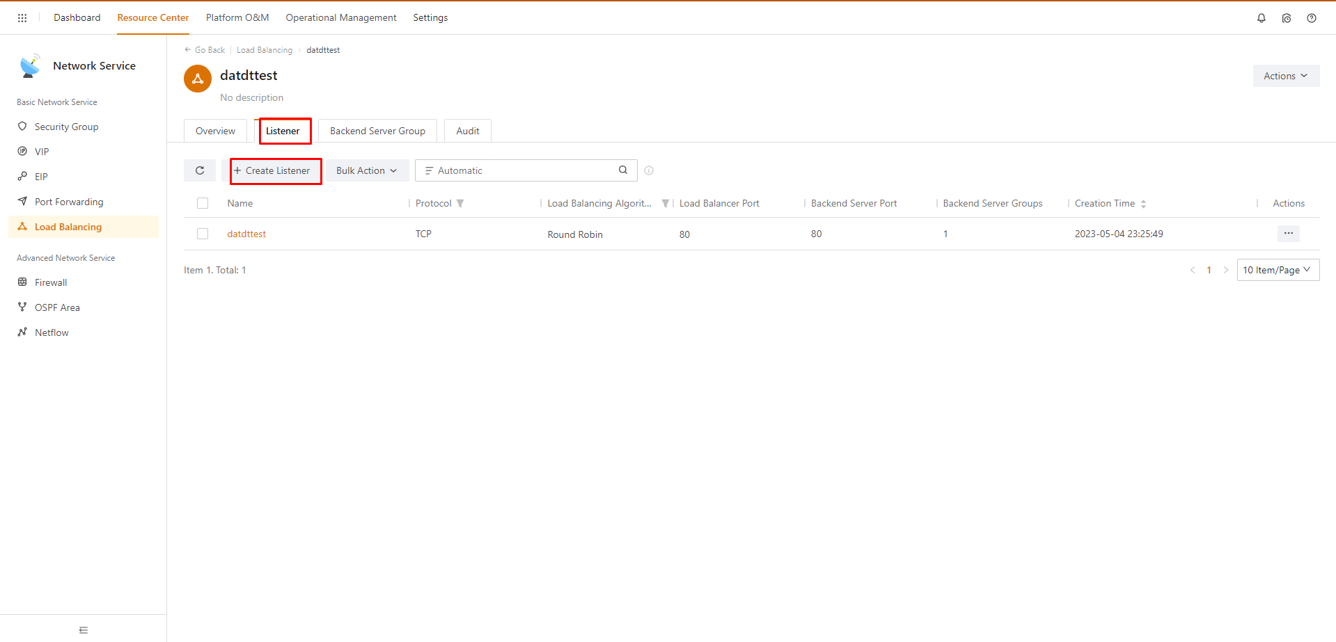The width and height of the screenshot is (1336, 642).
Task: Refresh the listener list
Action: coord(200,170)
